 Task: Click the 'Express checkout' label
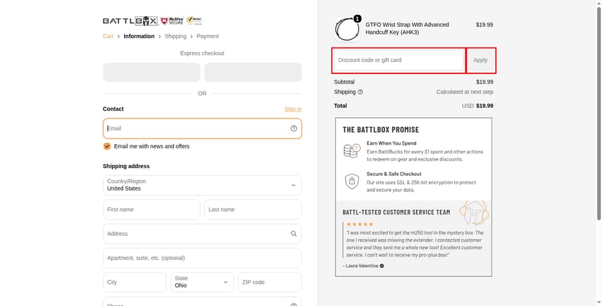203,53
